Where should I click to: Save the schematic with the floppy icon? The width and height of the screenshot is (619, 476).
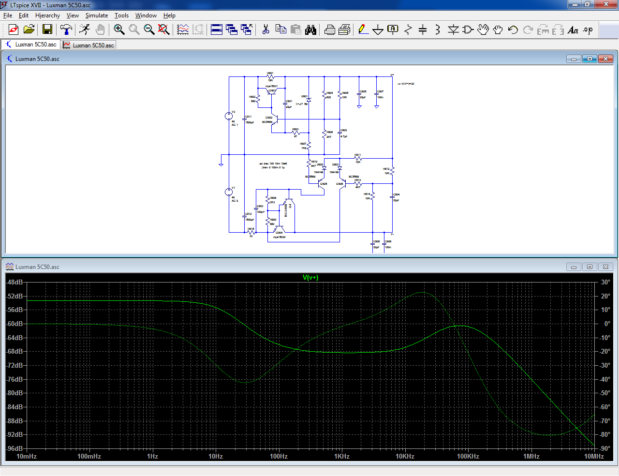tap(47, 30)
